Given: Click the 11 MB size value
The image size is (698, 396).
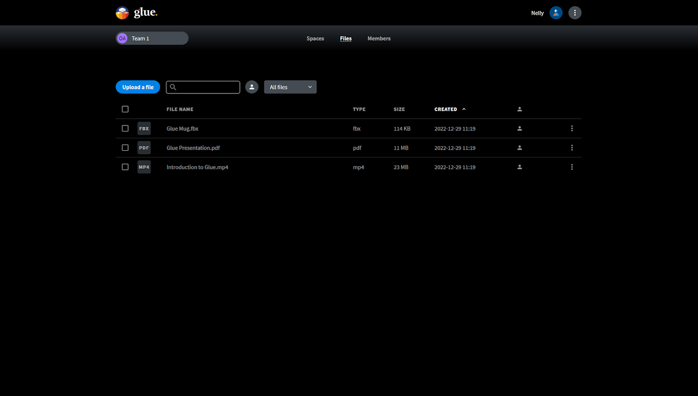Looking at the screenshot, I should coord(401,148).
